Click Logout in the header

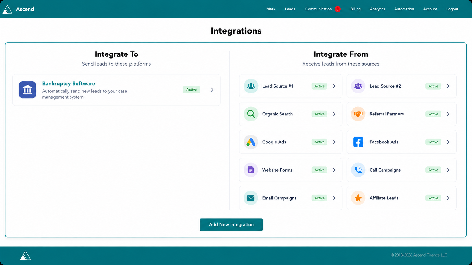[x=452, y=9]
